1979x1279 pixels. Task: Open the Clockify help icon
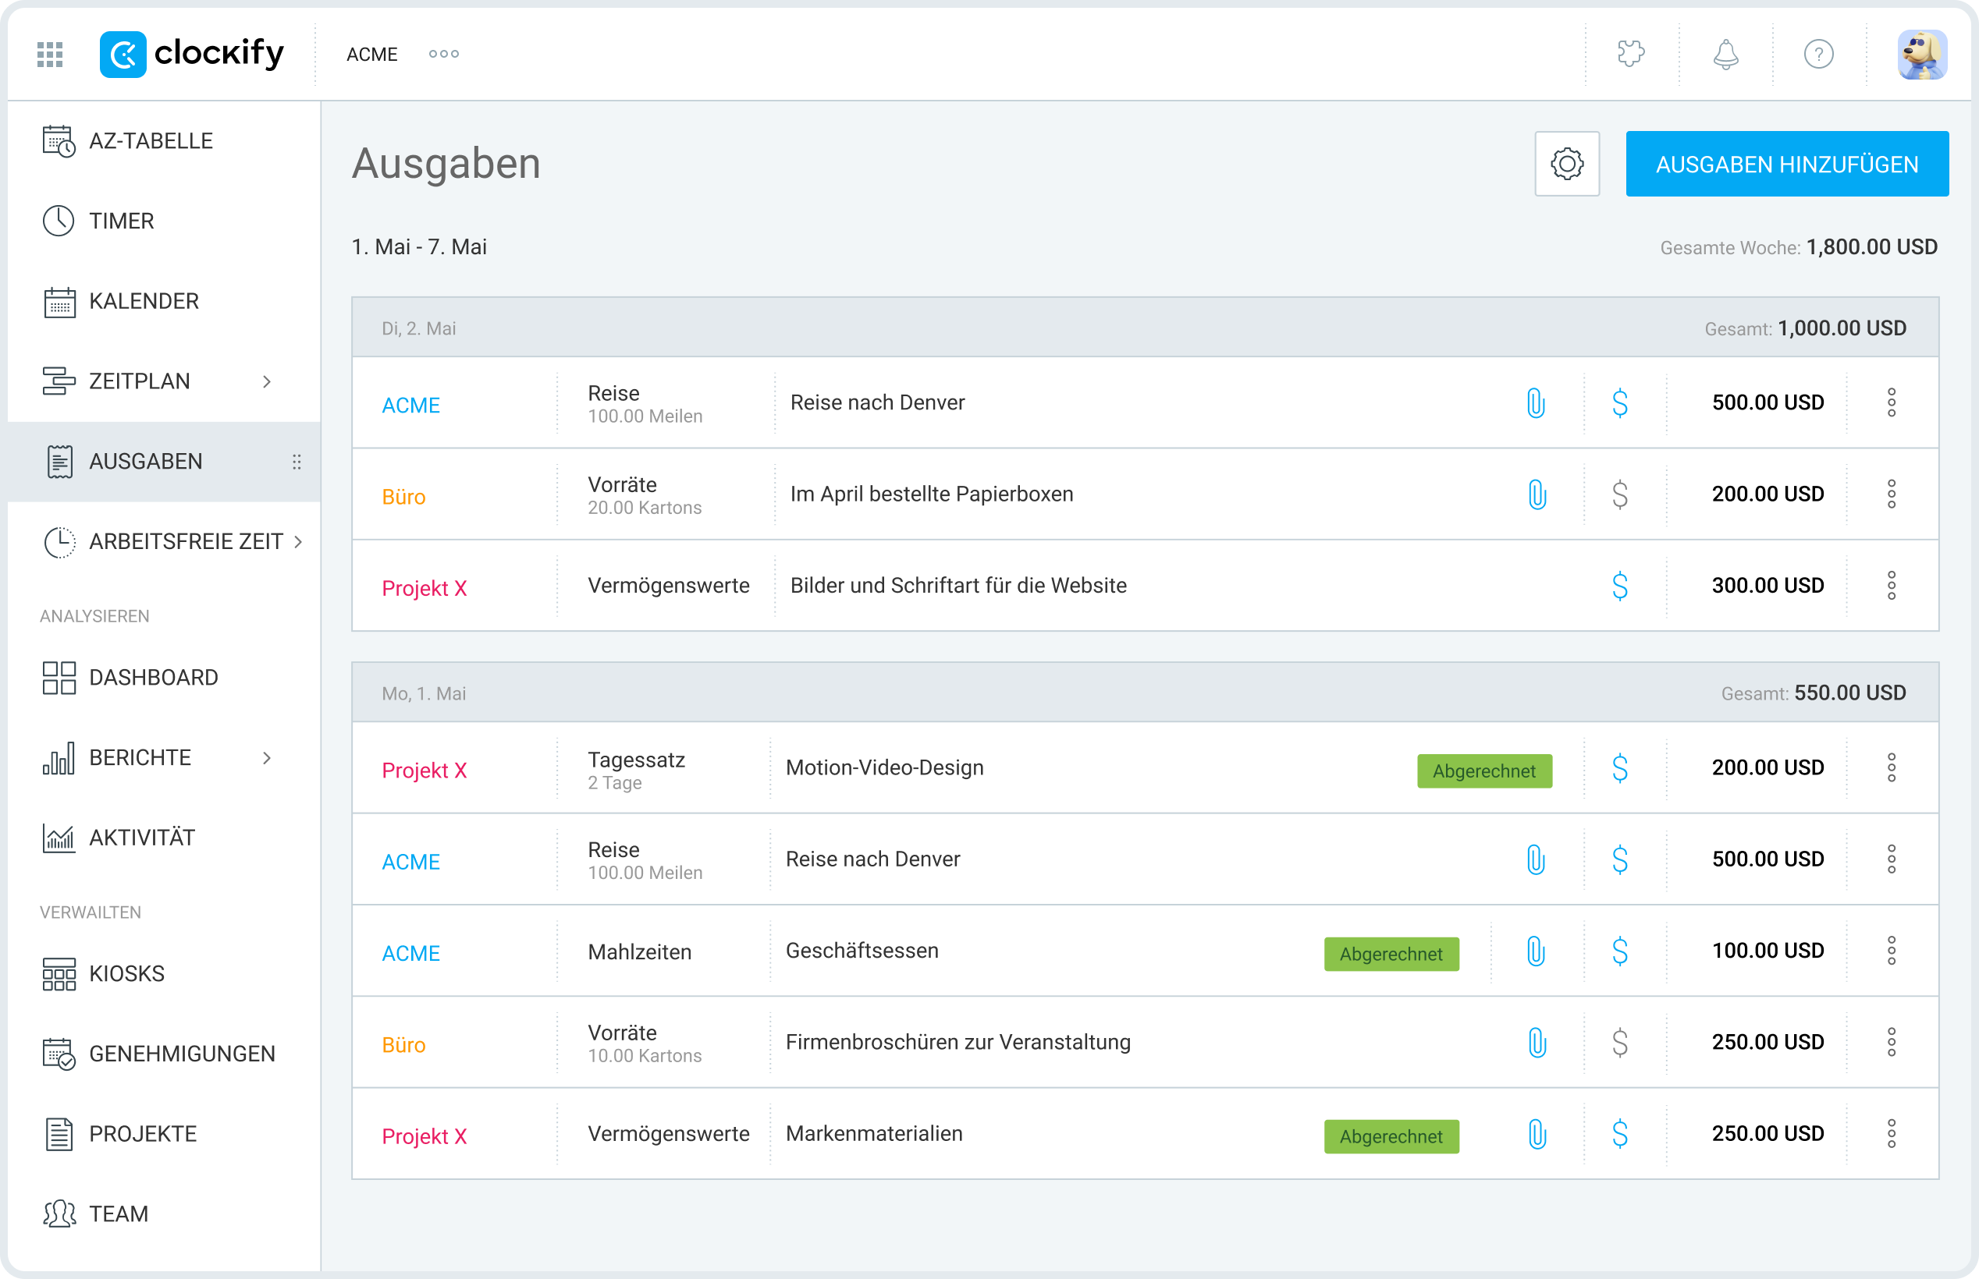(1819, 54)
